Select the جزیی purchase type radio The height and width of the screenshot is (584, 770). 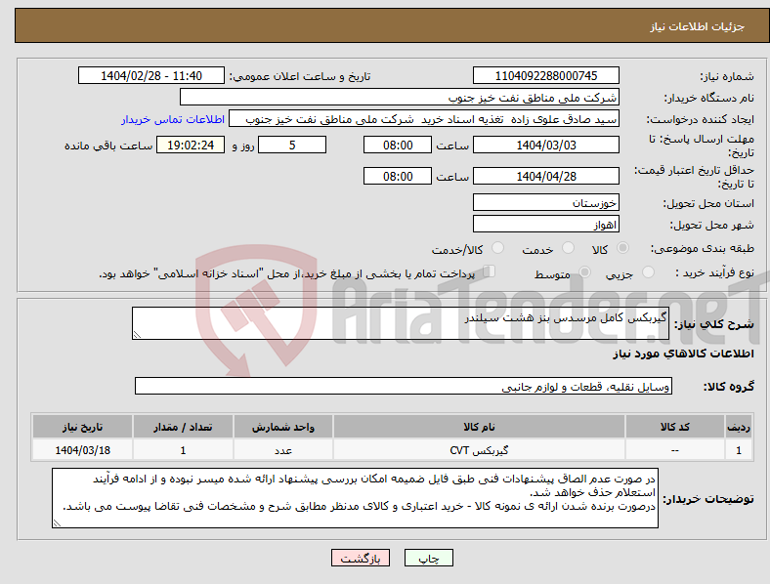pos(648,272)
